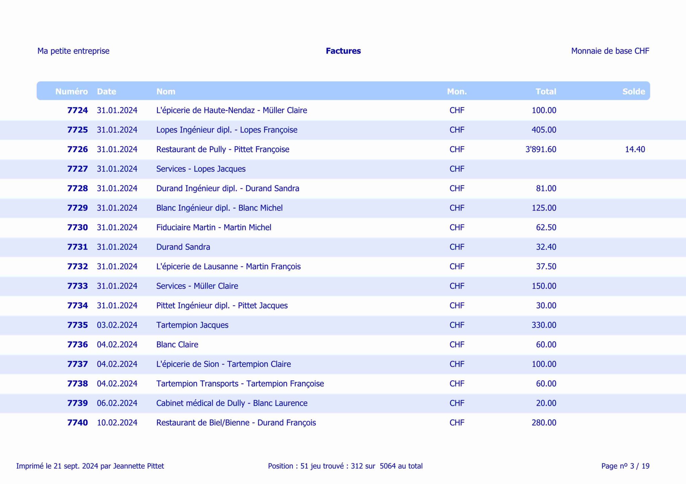Click the Position 51 jeu trouvé footer
The width and height of the screenshot is (686, 484).
(345, 466)
